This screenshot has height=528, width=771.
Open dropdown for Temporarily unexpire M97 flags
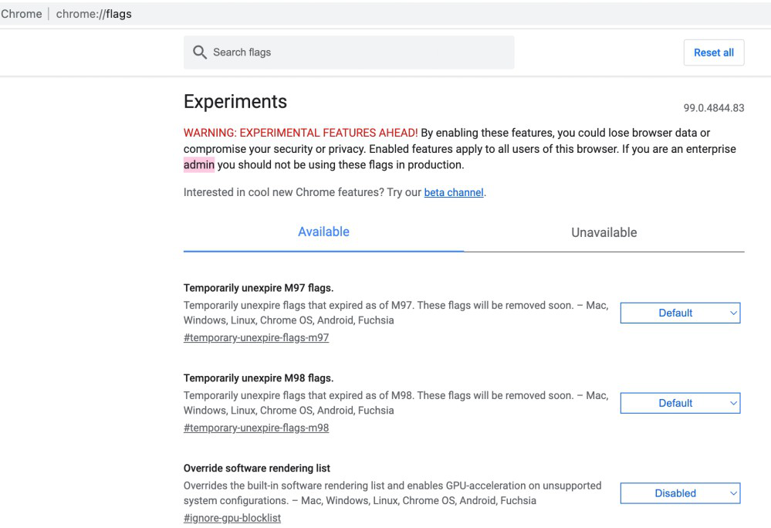[679, 313]
